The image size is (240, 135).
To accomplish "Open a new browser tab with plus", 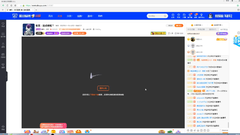I will [36, 10].
